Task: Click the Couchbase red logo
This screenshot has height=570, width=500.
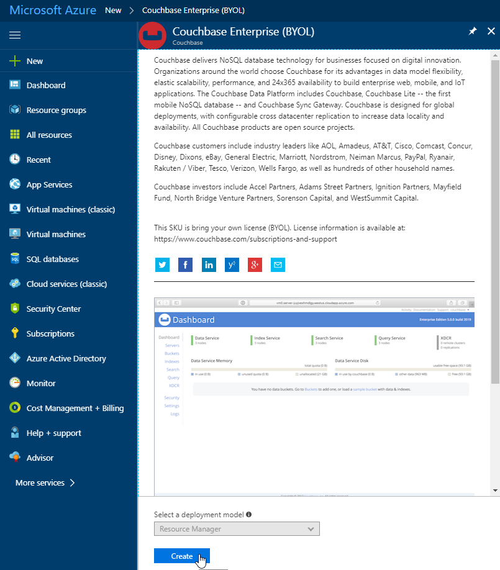Action: point(152,35)
